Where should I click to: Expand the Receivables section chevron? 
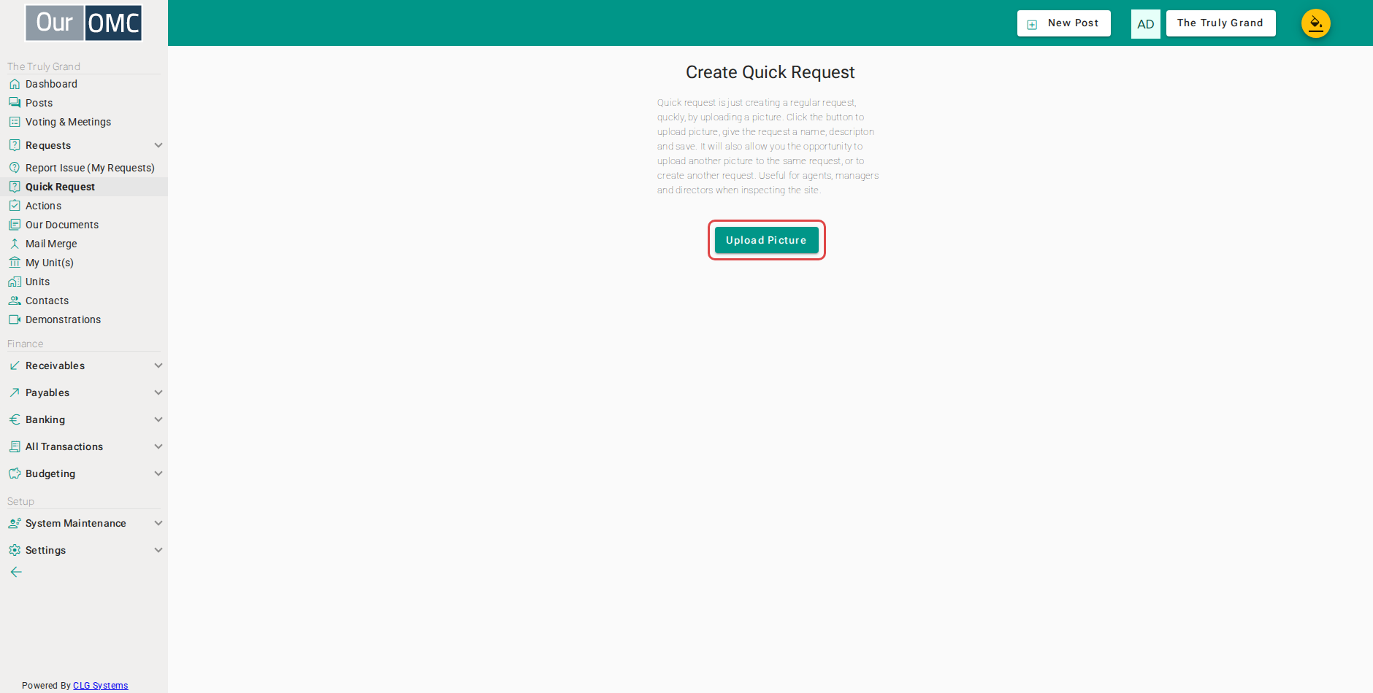point(158,365)
